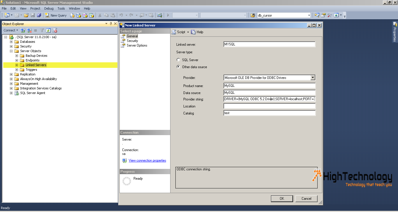Click the Help button in the dialog toolbar
The width and height of the screenshot is (398, 212).
tap(197, 32)
